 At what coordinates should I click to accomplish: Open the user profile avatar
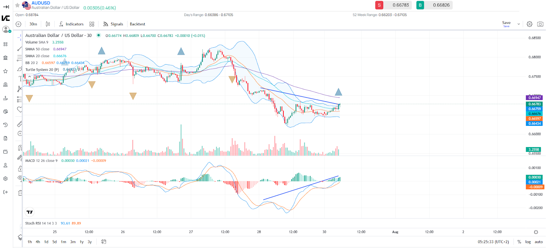[6, 29]
